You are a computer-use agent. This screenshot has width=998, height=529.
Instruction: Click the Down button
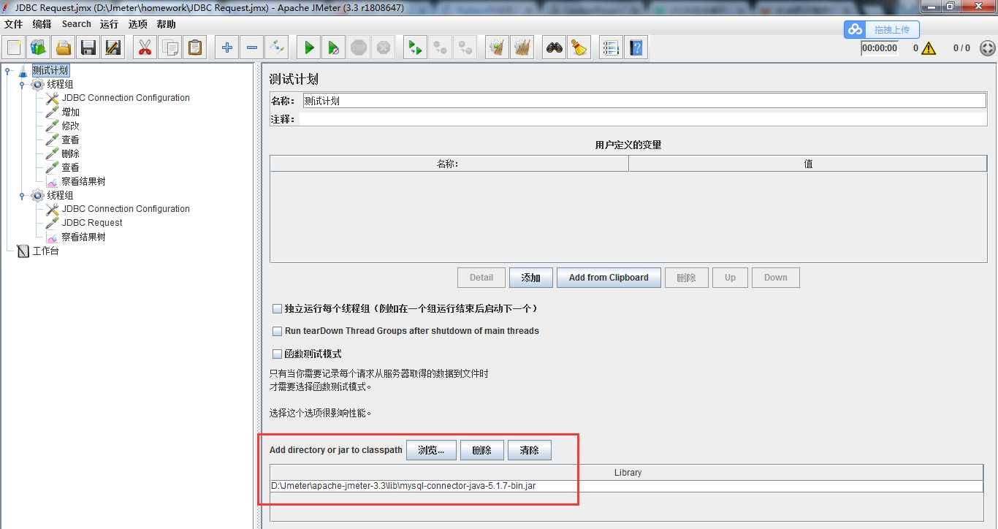click(776, 278)
